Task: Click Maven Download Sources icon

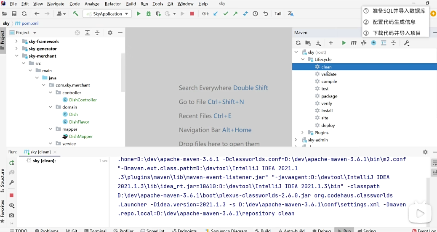Action: click(318, 43)
